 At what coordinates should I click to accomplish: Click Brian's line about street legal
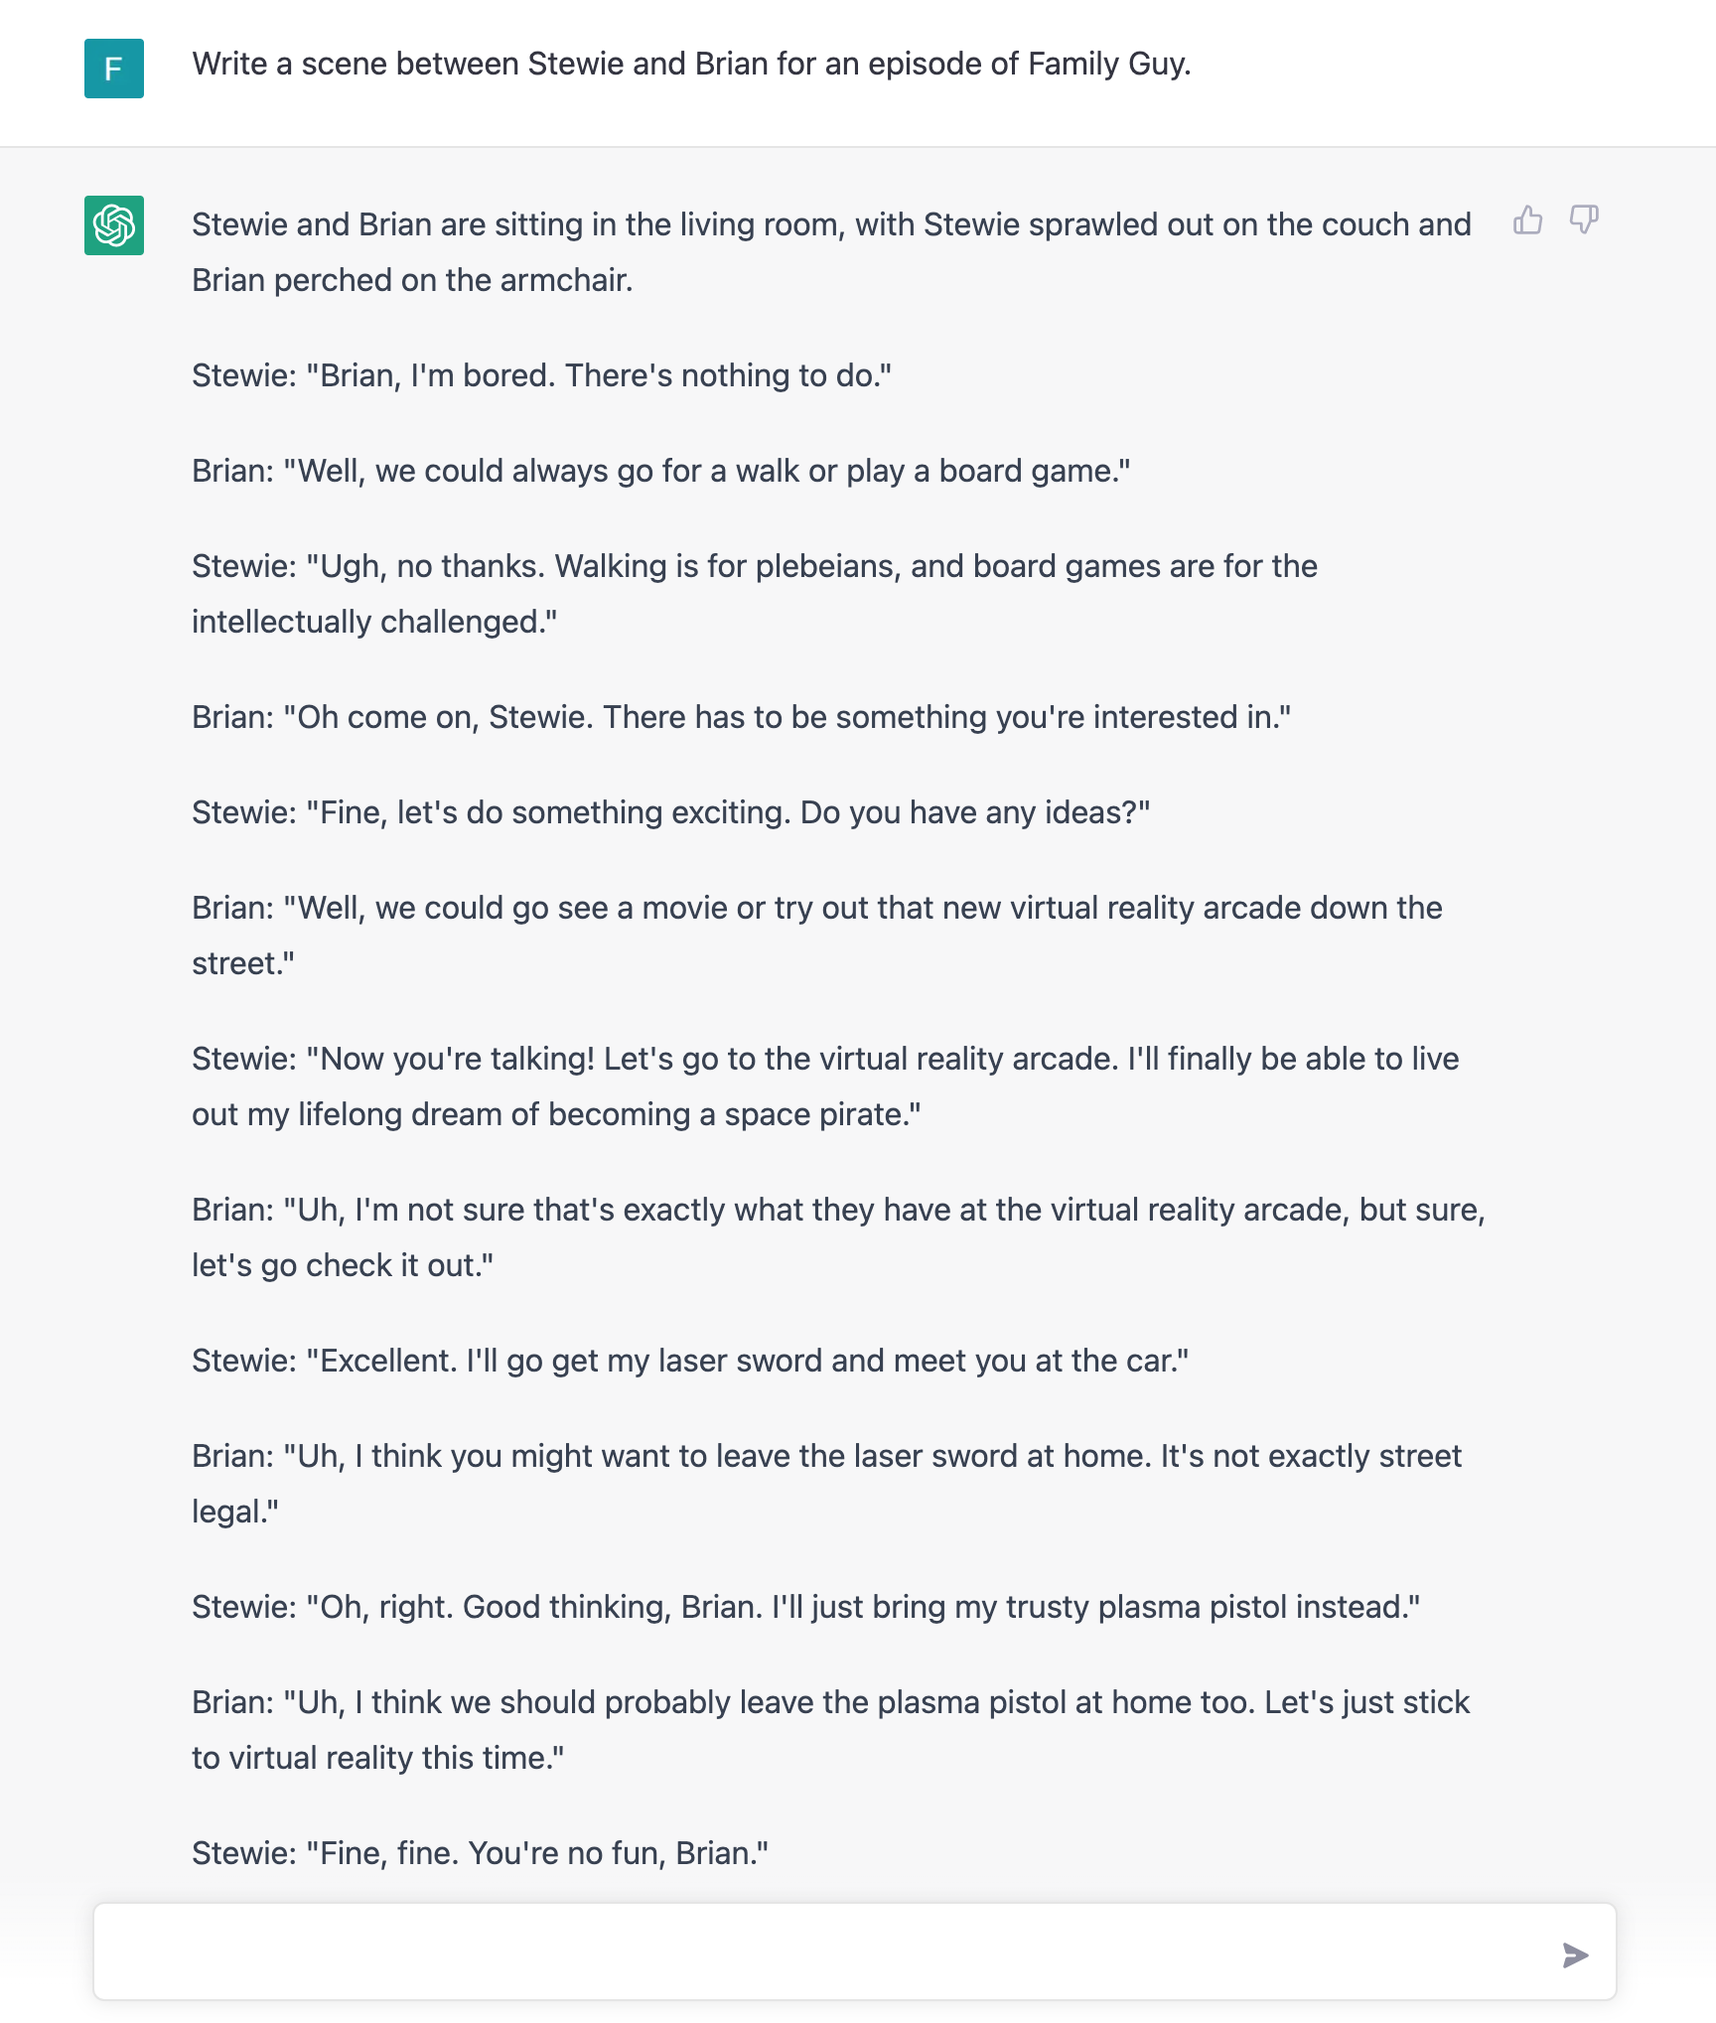(x=826, y=1484)
